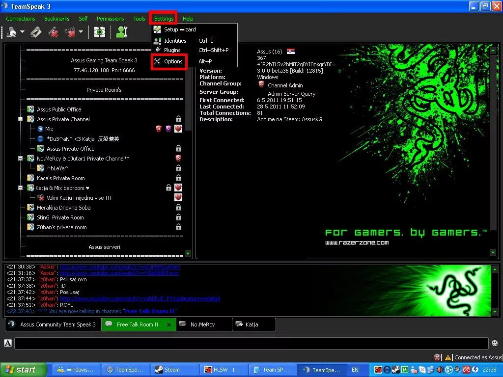Image resolution: width=503 pixels, height=377 pixels.
Task: Close the Free Talk Room II tab
Action: (169, 325)
